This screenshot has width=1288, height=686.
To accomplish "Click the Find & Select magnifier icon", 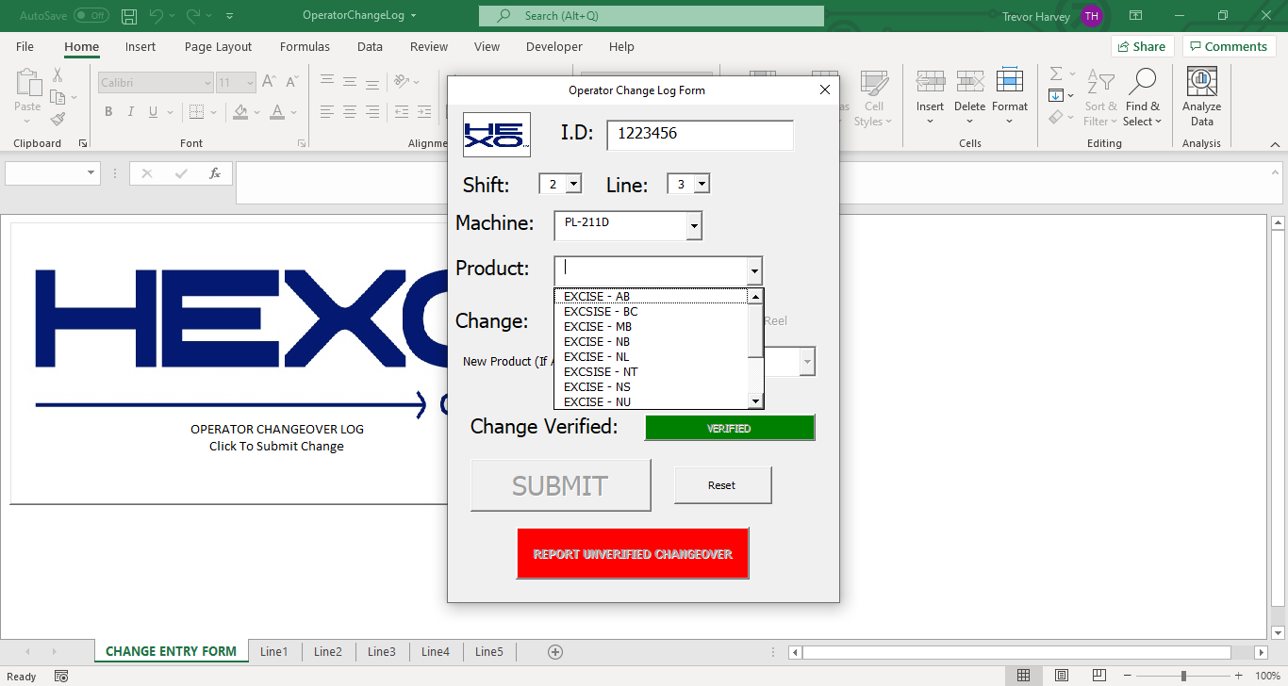I will tap(1142, 82).
